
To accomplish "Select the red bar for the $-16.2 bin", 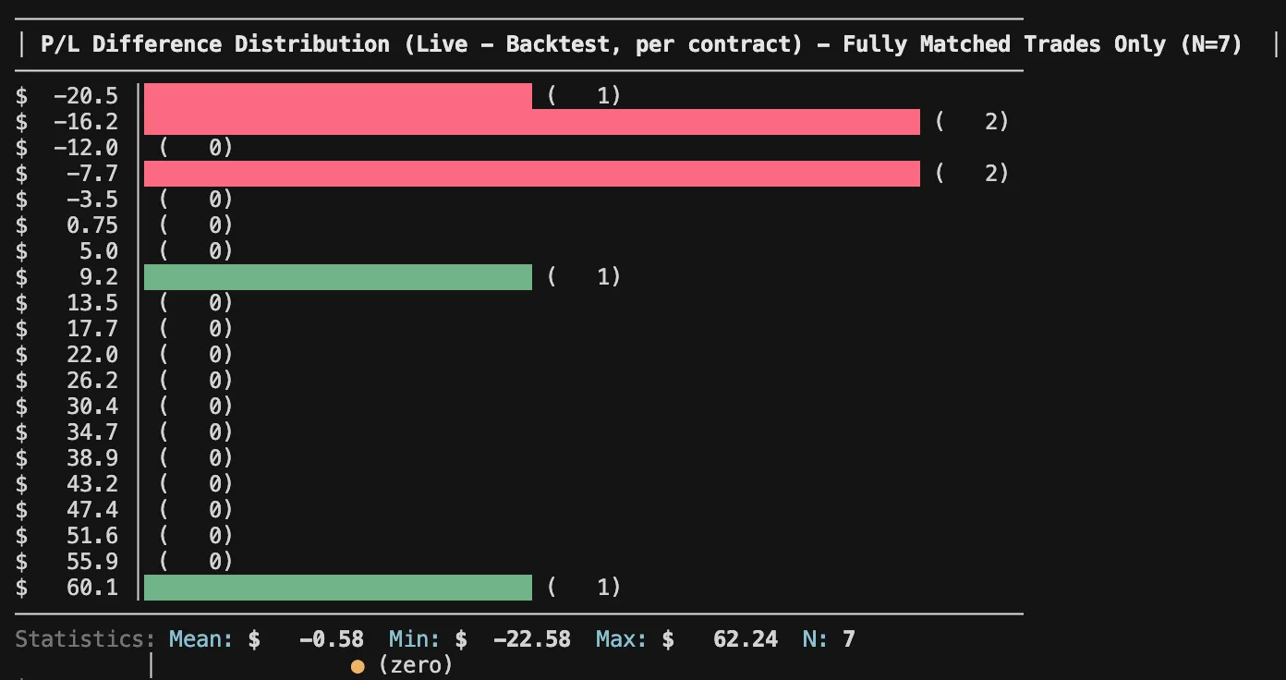I will pyautogui.click(x=532, y=122).
